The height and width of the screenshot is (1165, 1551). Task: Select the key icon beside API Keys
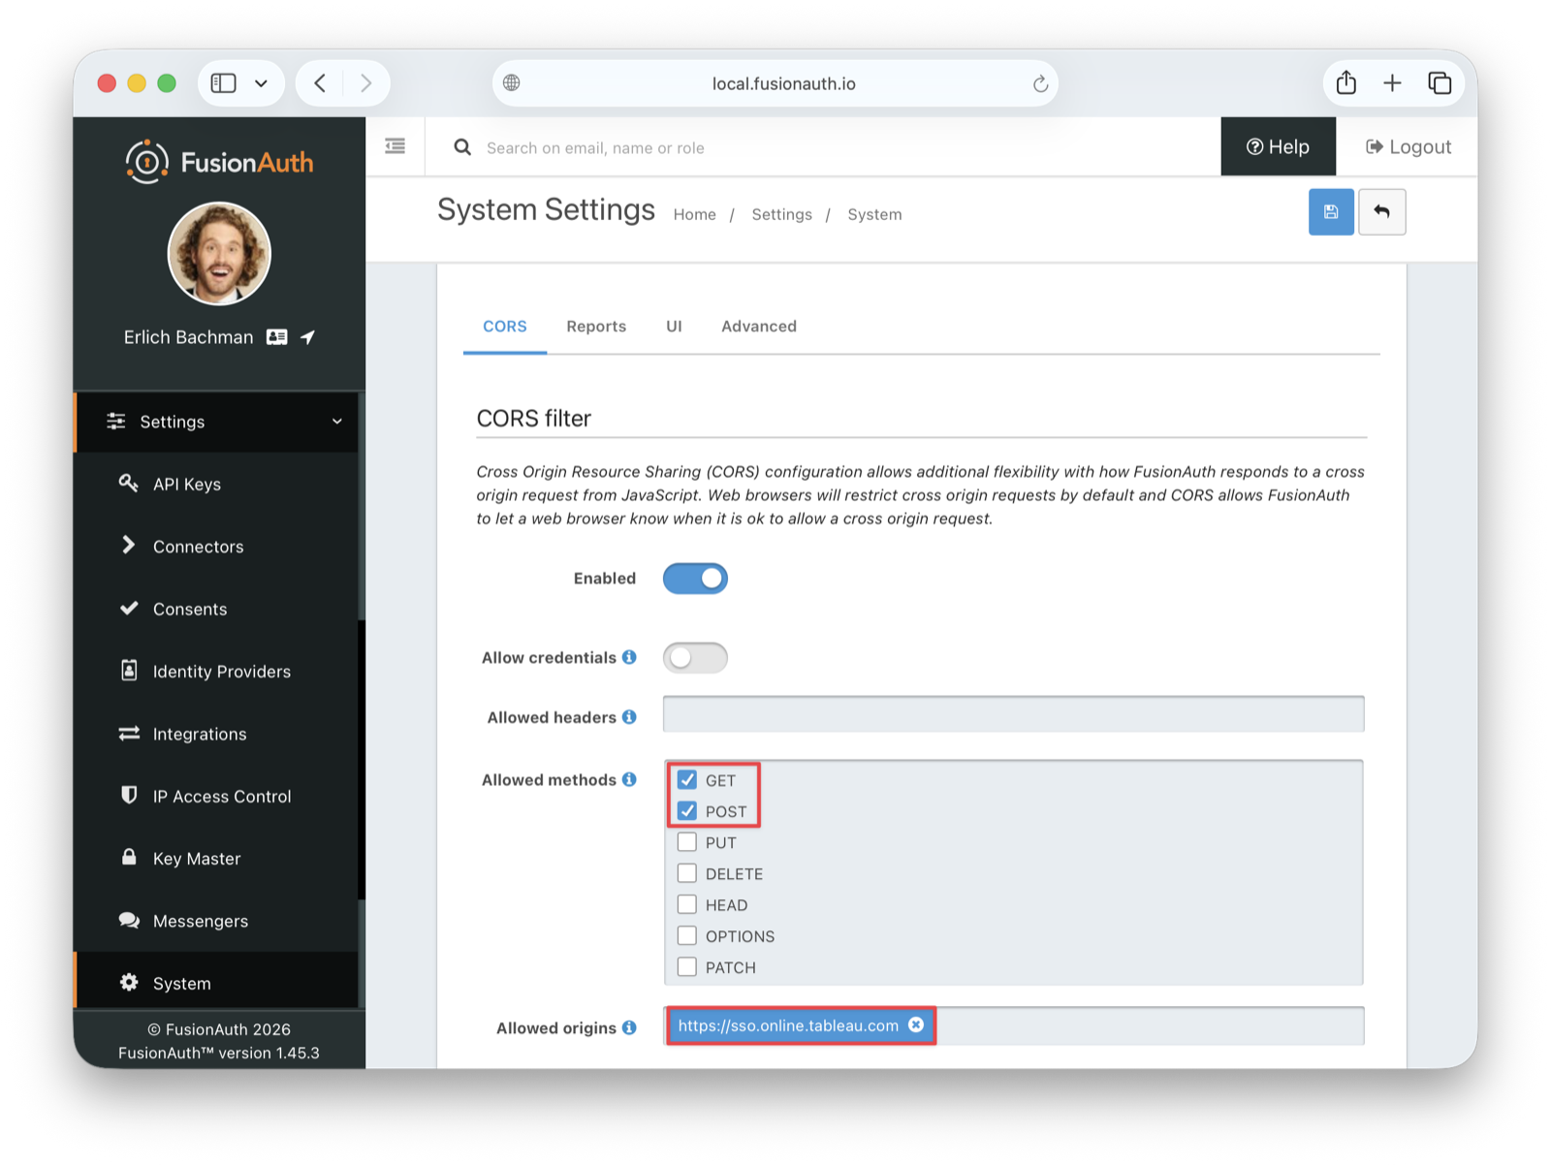[x=129, y=483]
